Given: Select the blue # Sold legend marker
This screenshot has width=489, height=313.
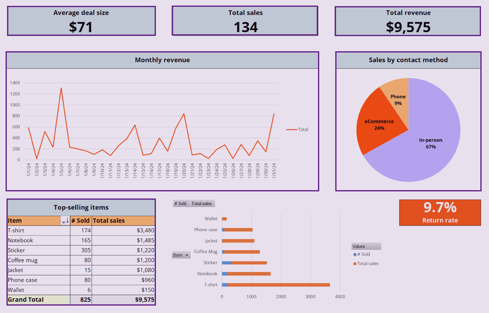Looking at the screenshot, I should click(x=355, y=254).
